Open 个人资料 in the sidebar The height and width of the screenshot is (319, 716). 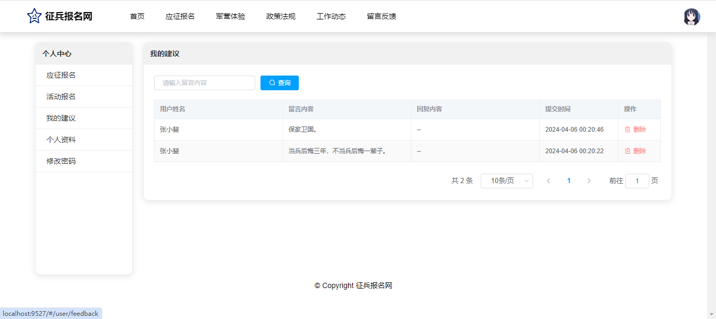(x=61, y=140)
